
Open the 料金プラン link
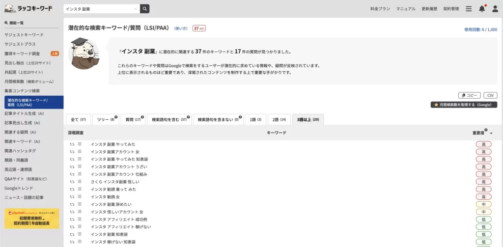tap(380, 9)
